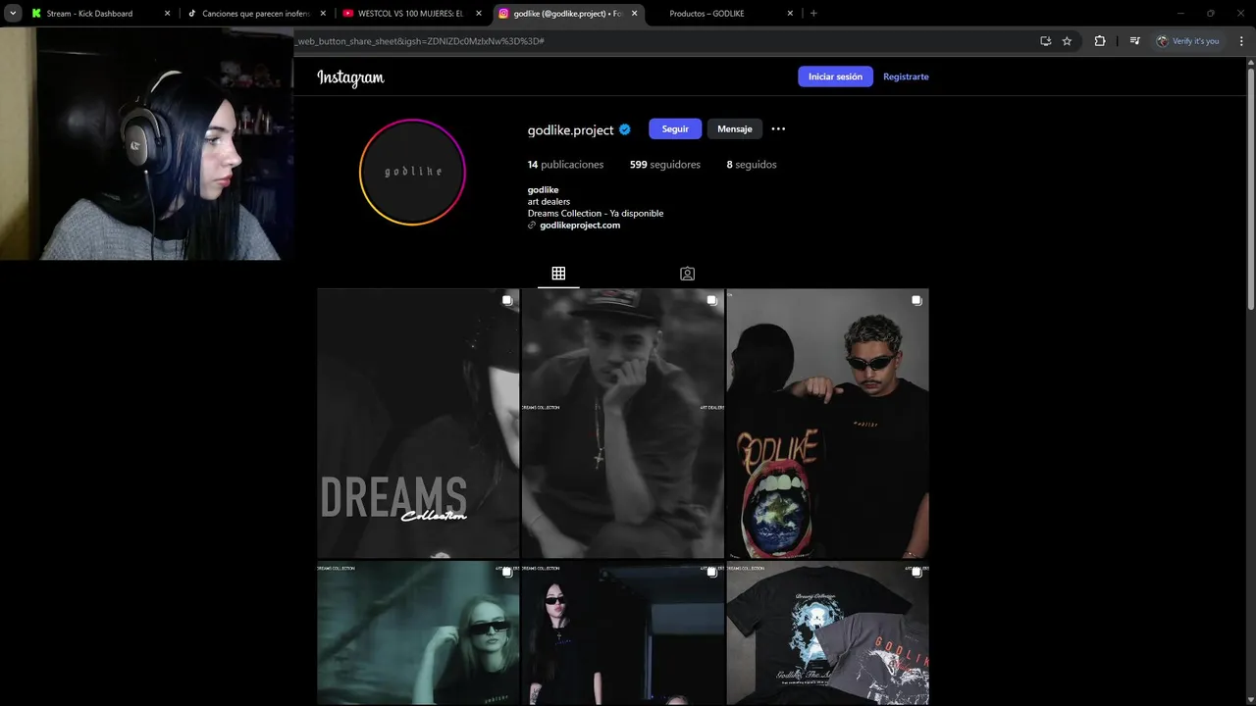Open the tab search dropdown arrow
The image size is (1256, 706).
[x=13, y=14]
